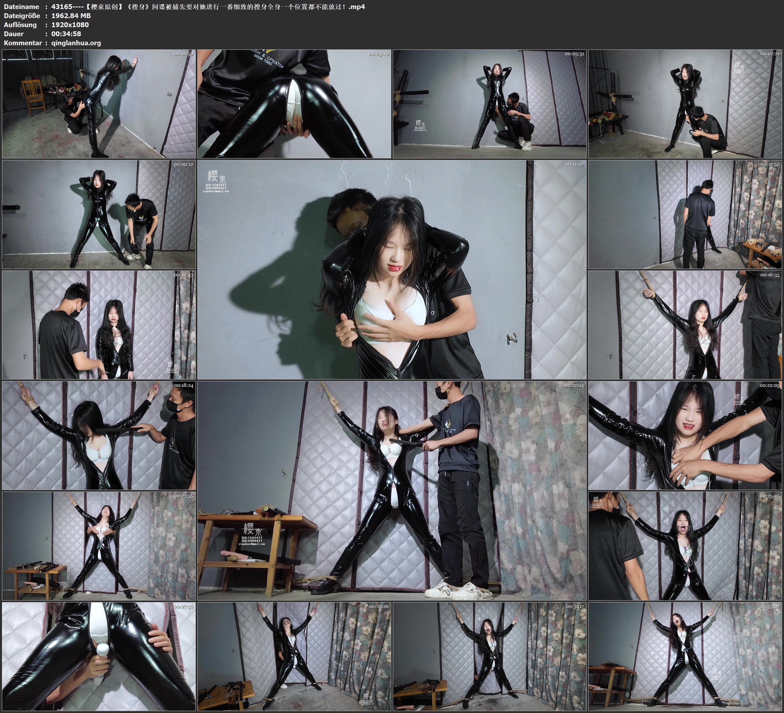Click the thumbnail stamped 00:01:50
Image resolution: width=784 pixels, height=713 pixels.
click(99, 104)
